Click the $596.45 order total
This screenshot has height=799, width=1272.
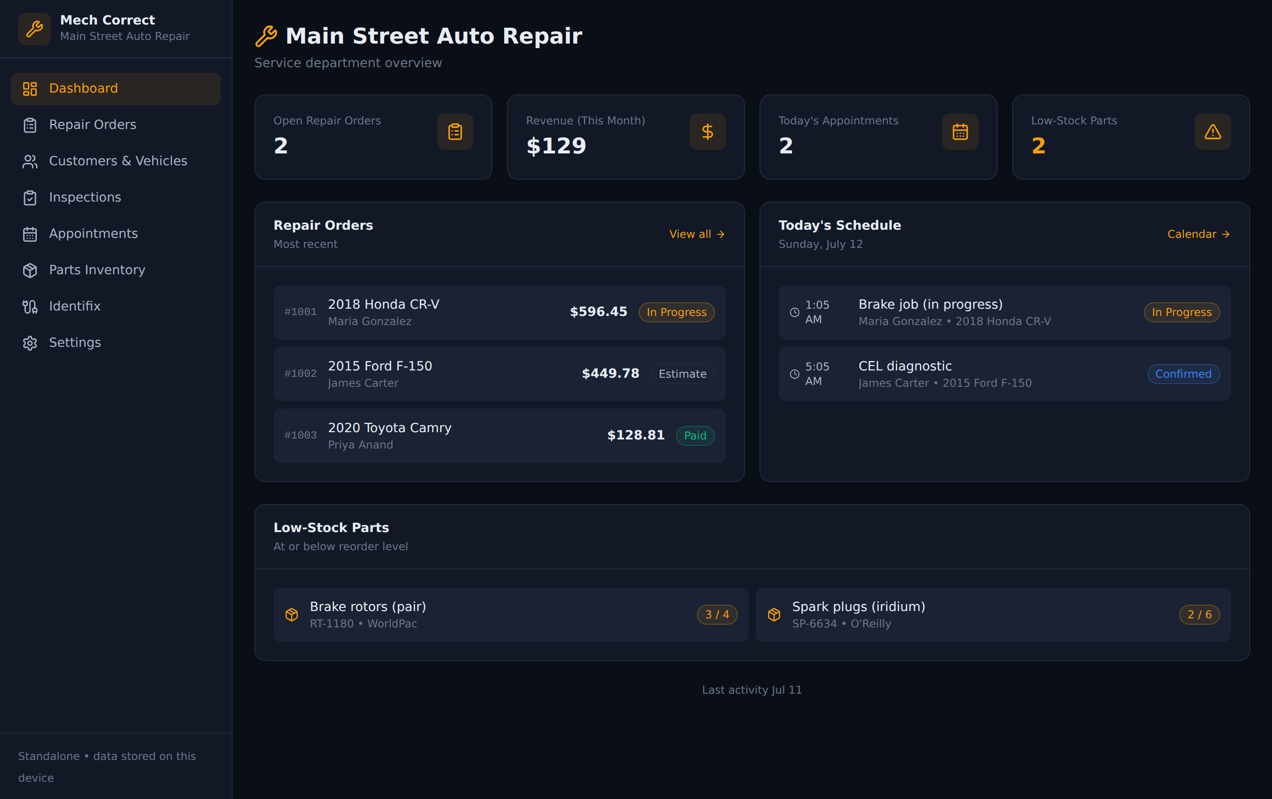tap(598, 312)
